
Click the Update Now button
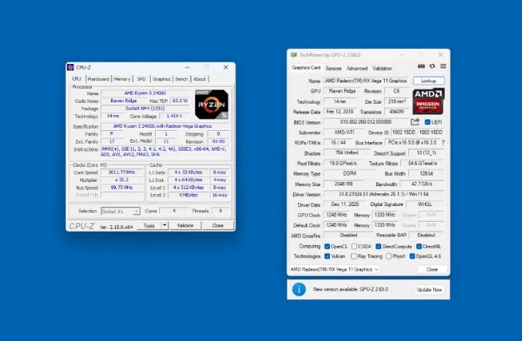coord(430,289)
